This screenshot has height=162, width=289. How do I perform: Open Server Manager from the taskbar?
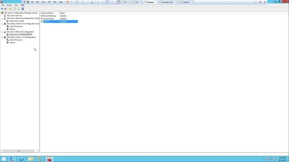point(12,159)
